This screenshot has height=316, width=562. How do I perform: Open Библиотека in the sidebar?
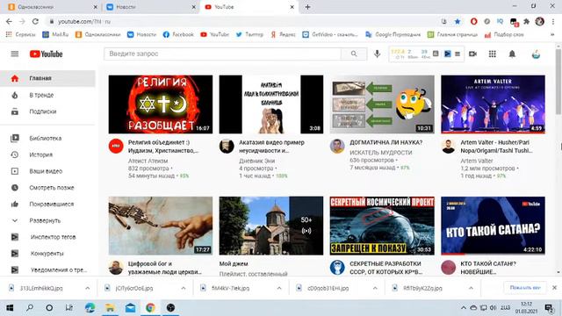click(47, 139)
